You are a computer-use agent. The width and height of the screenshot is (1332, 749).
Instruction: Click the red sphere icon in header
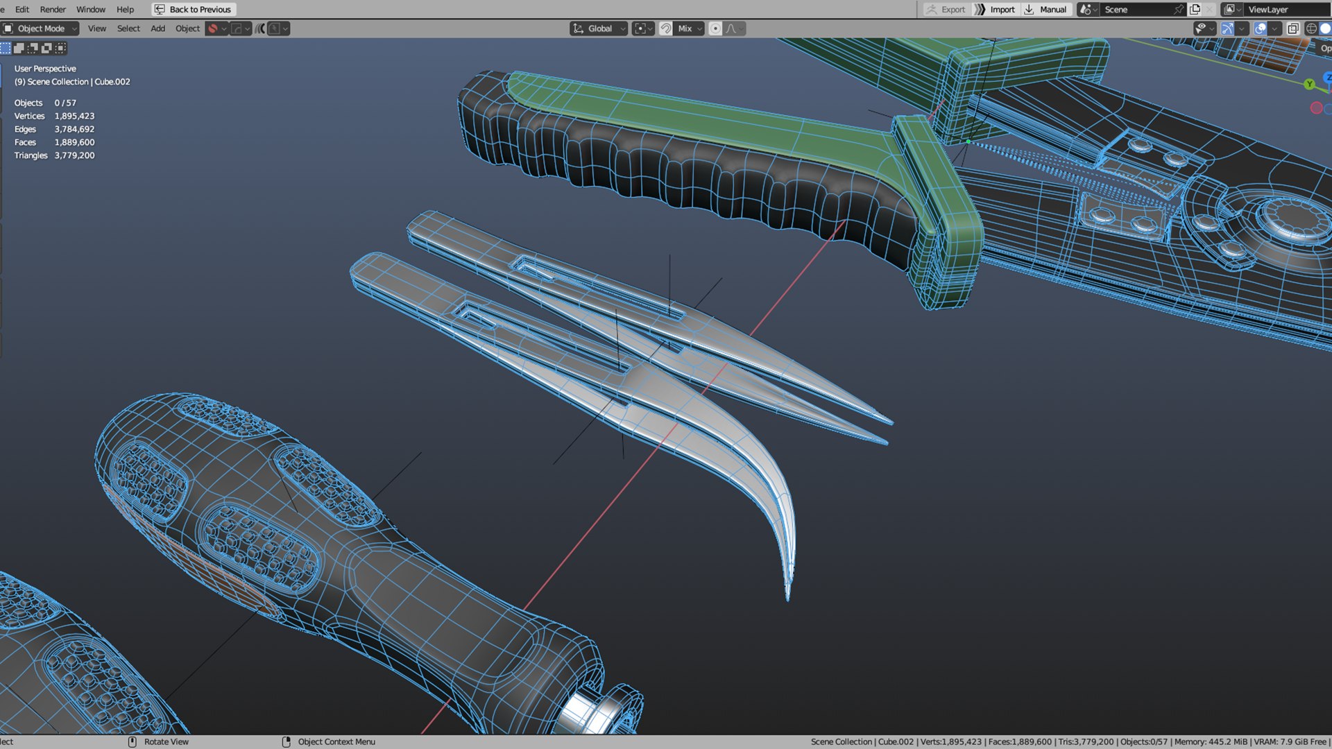coord(213,28)
